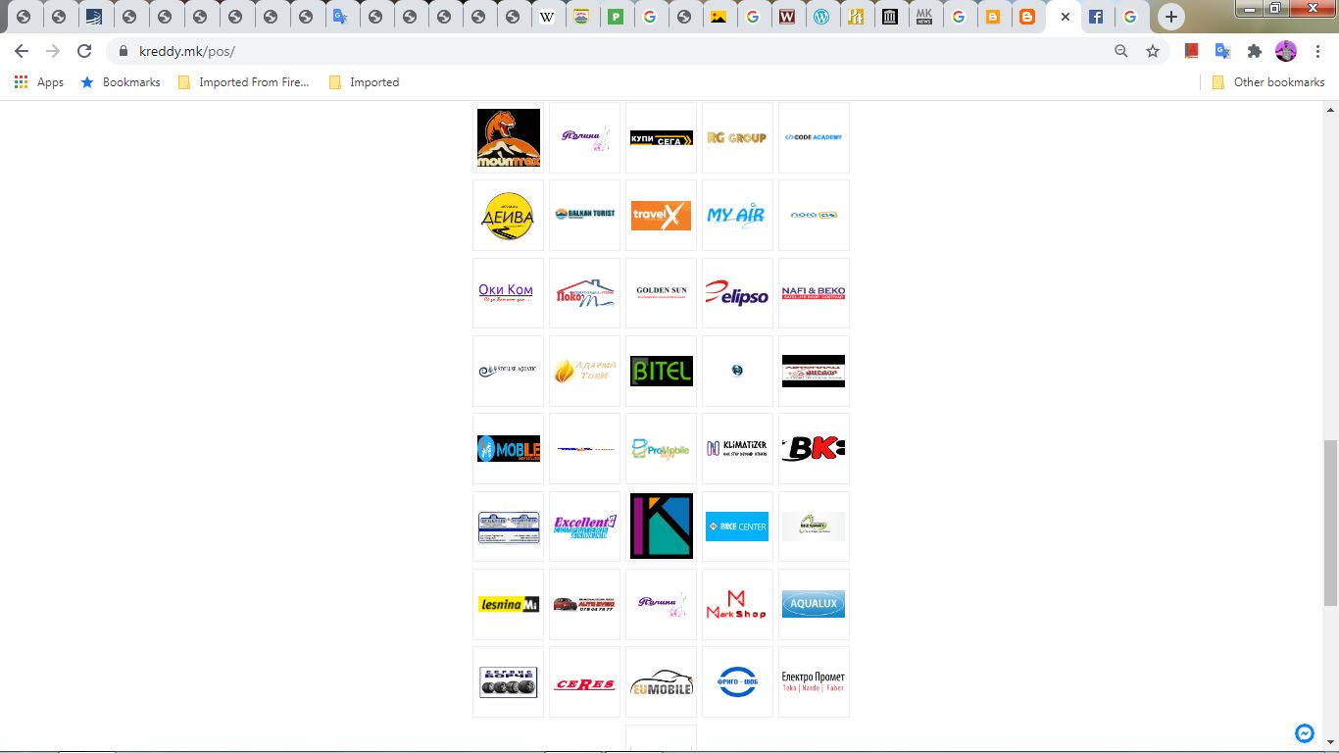Click the ProMobile logo

tap(661, 449)
